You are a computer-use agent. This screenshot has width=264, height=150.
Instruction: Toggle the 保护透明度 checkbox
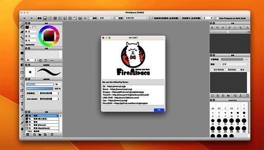[212, 69]
